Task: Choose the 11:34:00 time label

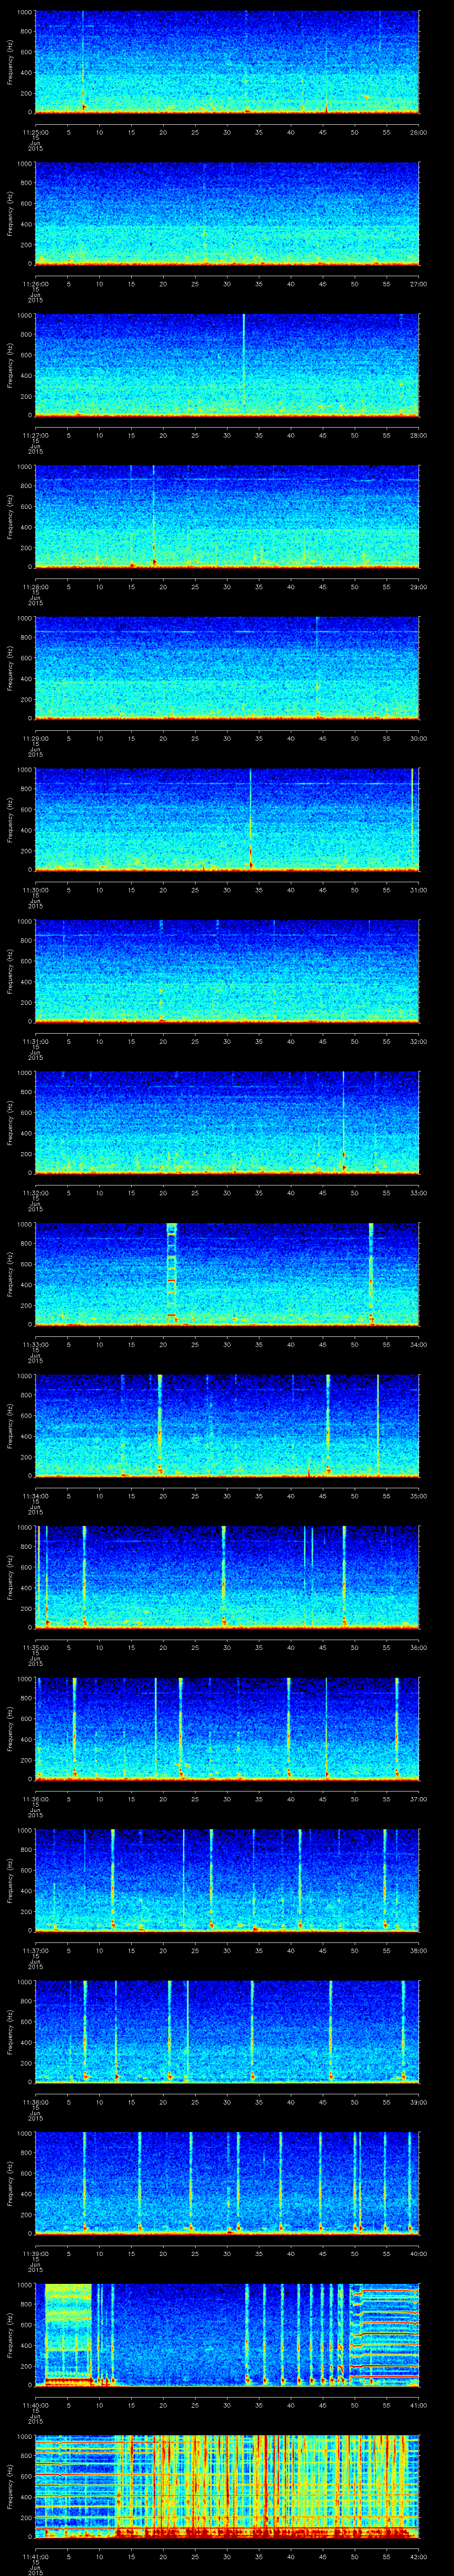Action: tap(35, 1496)
